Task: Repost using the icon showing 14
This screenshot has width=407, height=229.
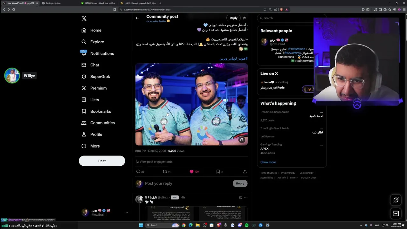Action: pyautogui.click(x=165, y=171)
